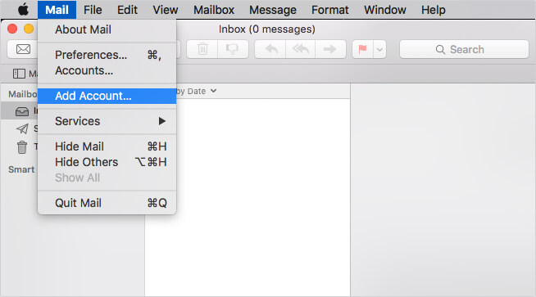
Task: Choose Hide Others menu item
Action: (107, 162)
